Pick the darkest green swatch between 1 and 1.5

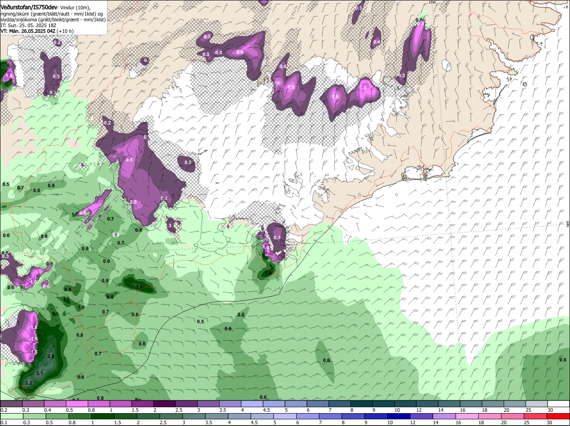(103, 416)
